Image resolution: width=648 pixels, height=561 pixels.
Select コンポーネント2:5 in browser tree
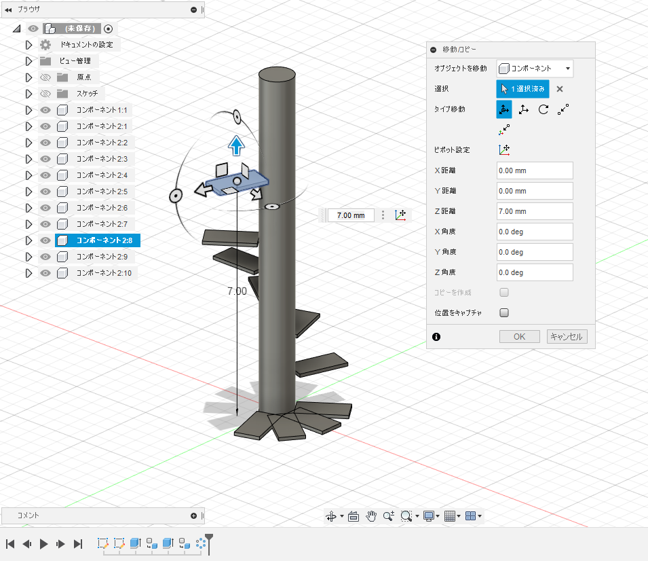pyautogui.click(x=102, y=192)
